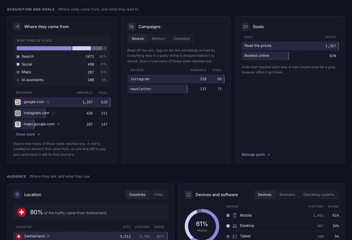Click the 'Where they came from' arrow icon
352x240 pixels.
tap(17, 27)
